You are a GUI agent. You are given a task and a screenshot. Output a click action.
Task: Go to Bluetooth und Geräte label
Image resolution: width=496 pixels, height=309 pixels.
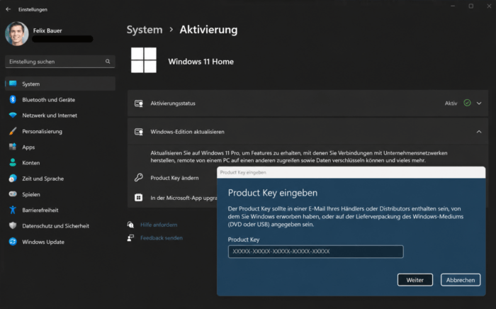(x=48, y=100)
